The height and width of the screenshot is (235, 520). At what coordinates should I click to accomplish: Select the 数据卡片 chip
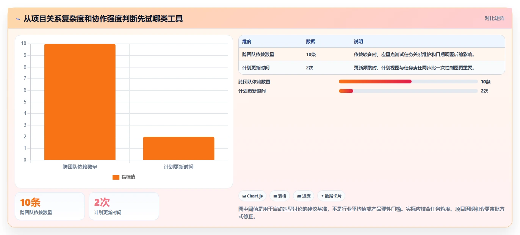(331, 196)
